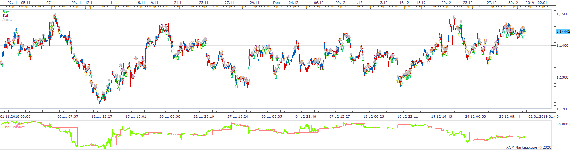Toggle the grey Alerts legend label
This screenshot has width=571, height=150.
pyautogui.click(x=8, y=19)
